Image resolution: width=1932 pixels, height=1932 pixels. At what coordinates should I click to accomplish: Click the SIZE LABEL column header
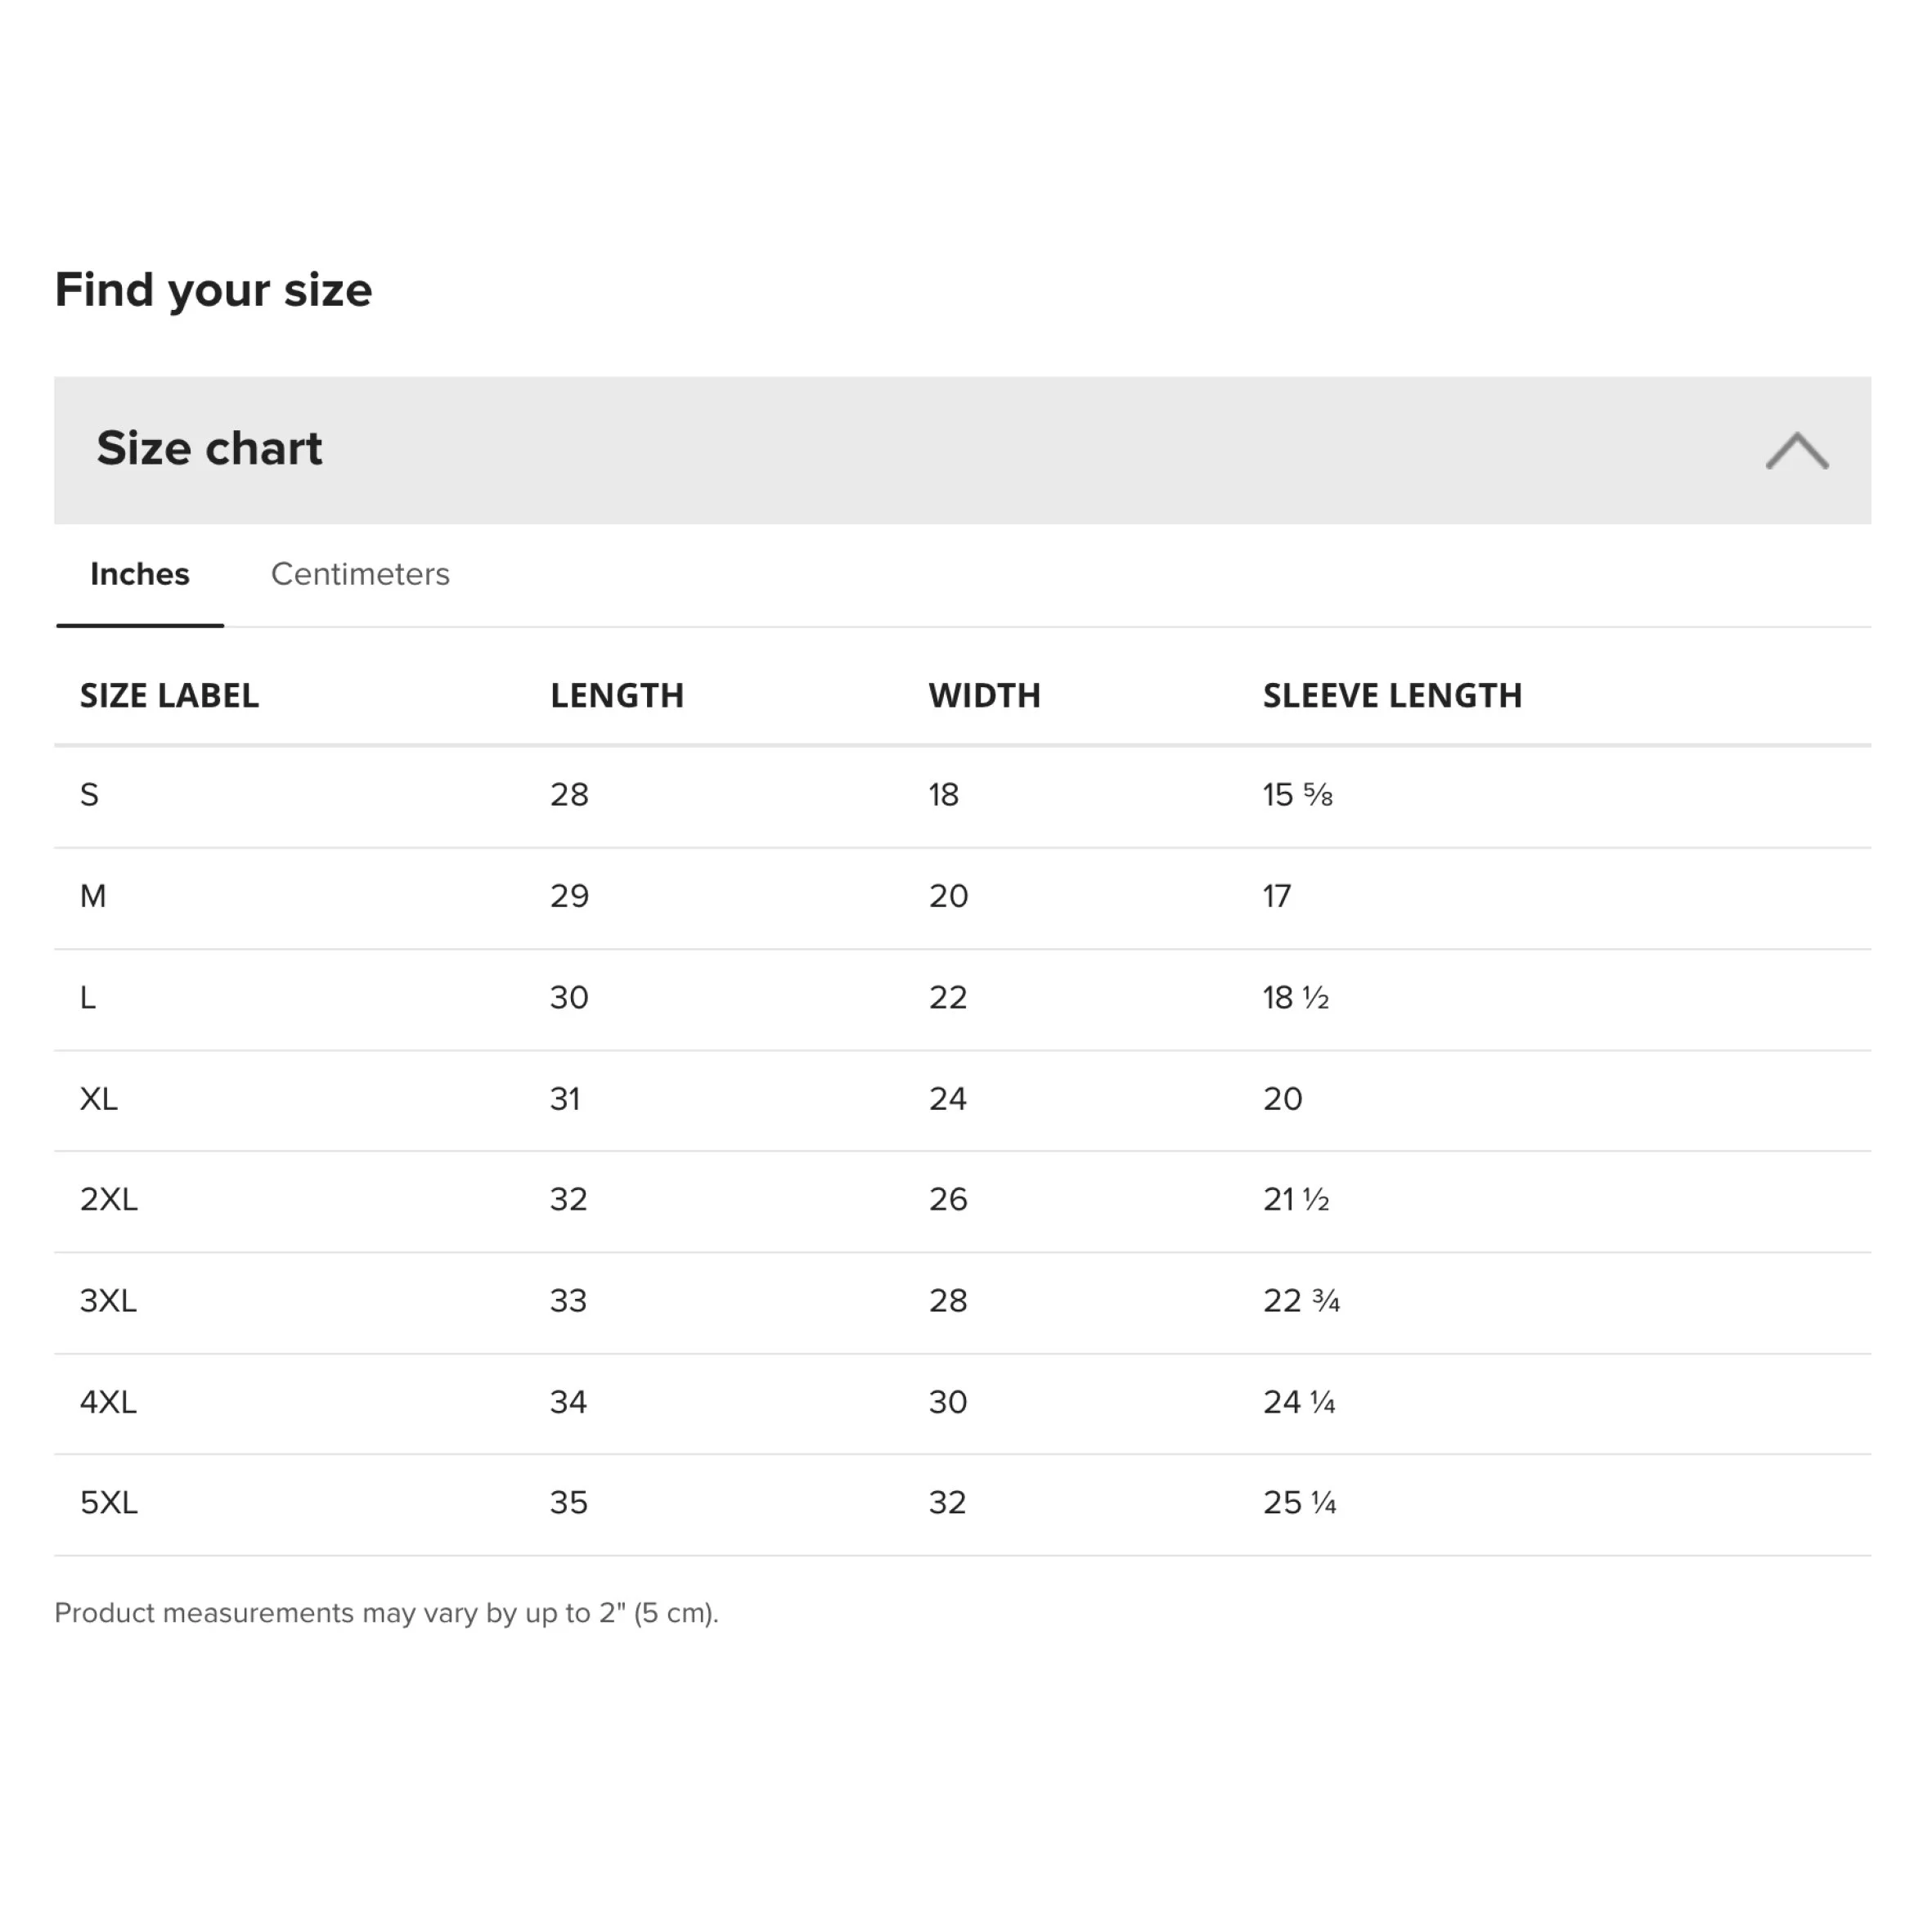point(169,696)
